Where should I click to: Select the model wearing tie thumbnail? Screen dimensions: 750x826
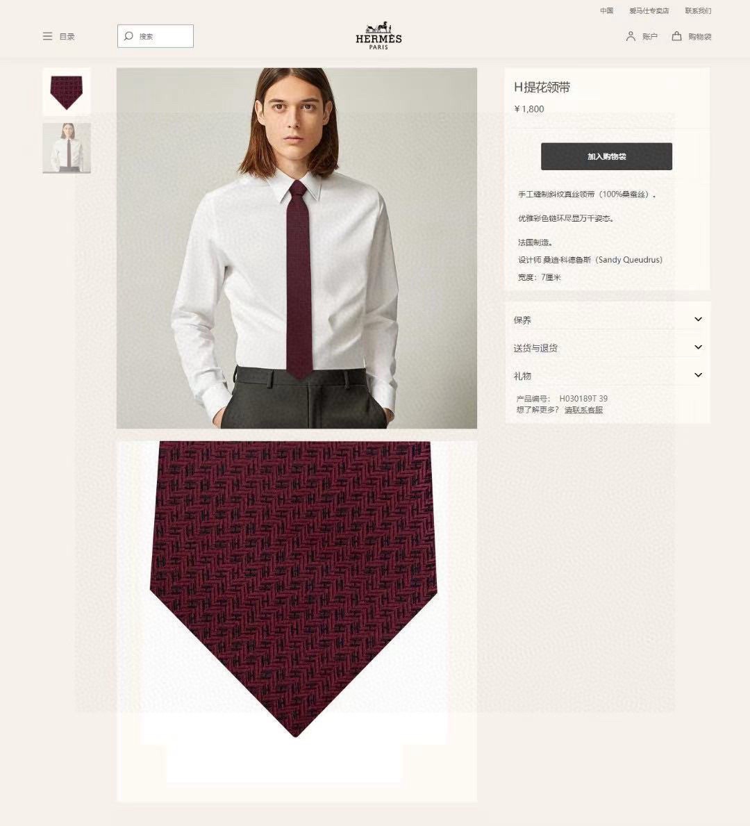pos(67,148)
